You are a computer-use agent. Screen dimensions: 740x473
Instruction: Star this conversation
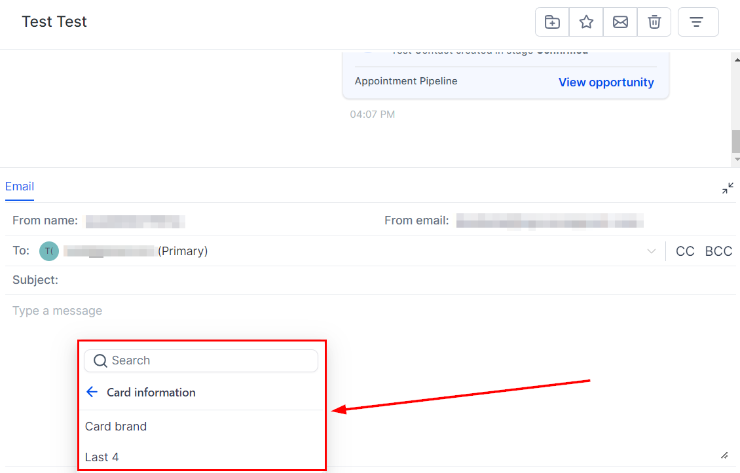(x=586, y=22)
